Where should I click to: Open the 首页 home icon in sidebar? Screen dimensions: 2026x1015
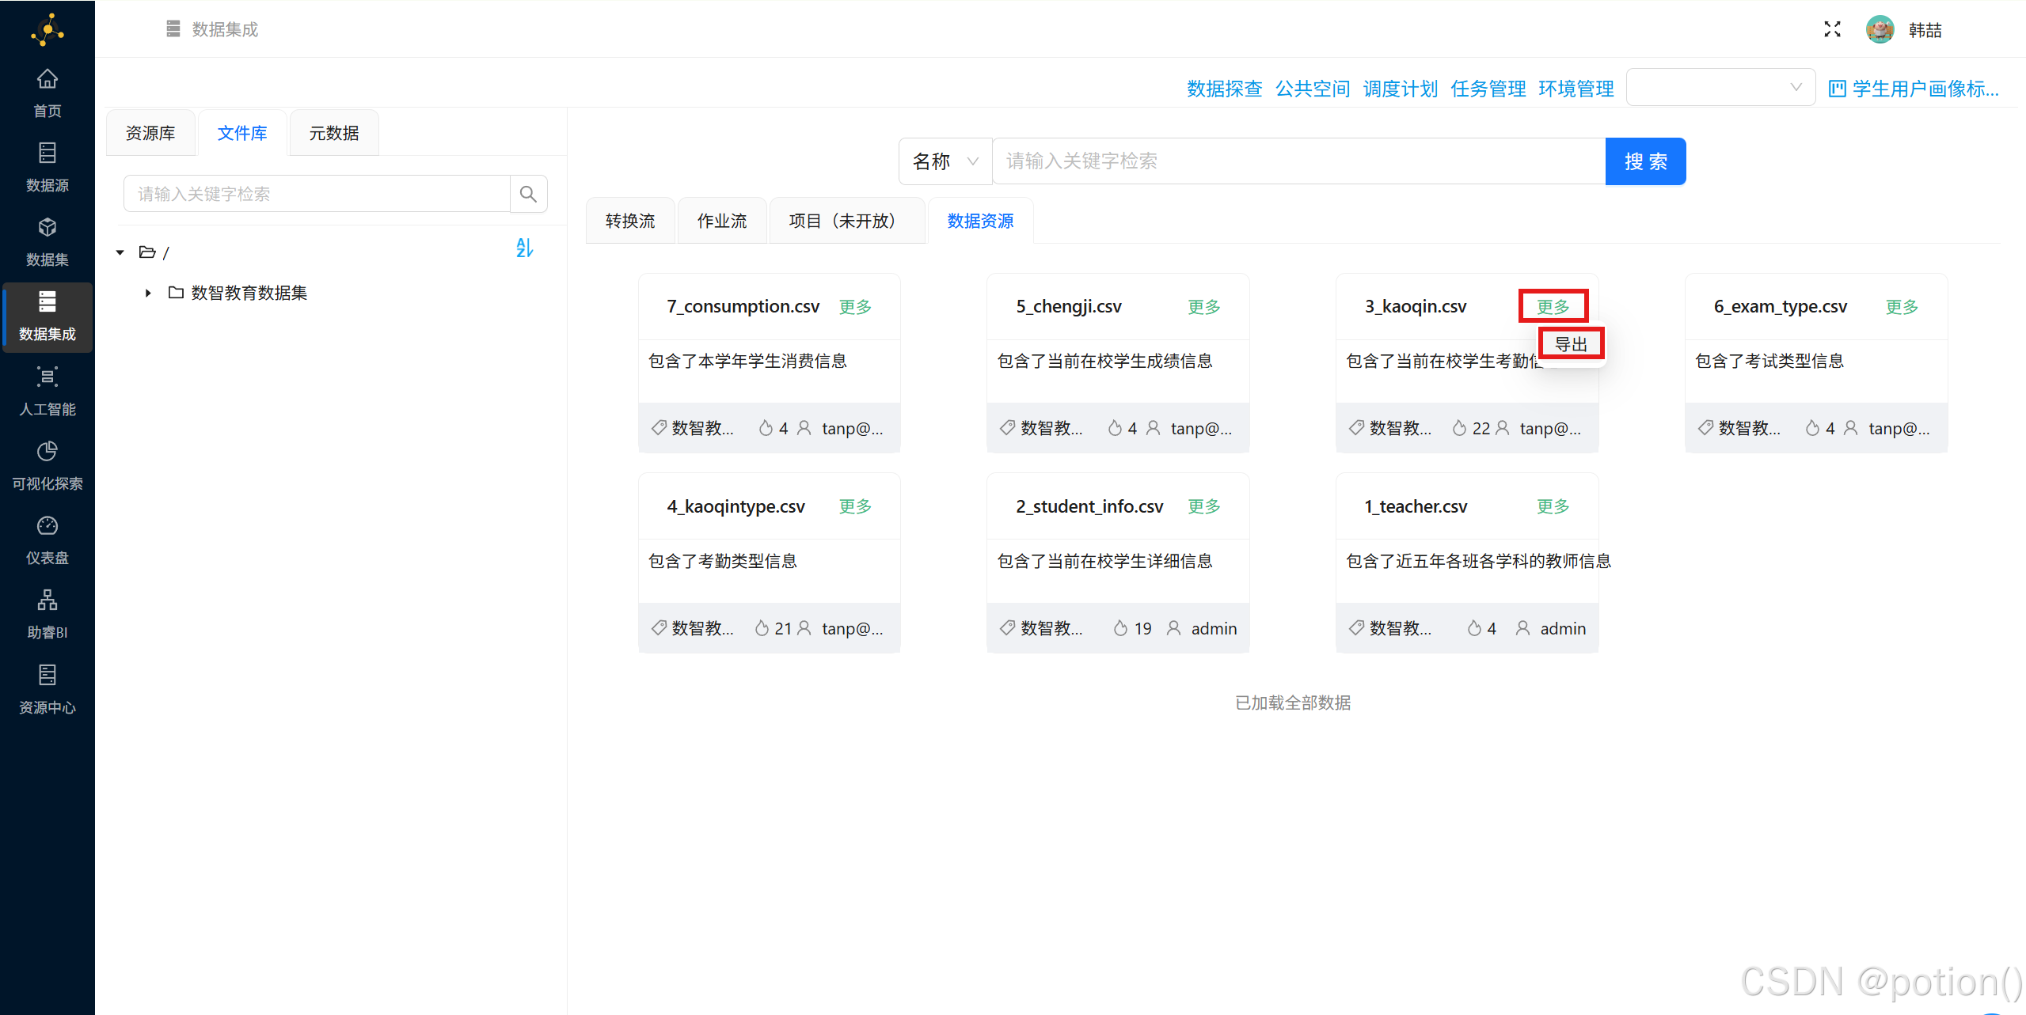[48, 78]
